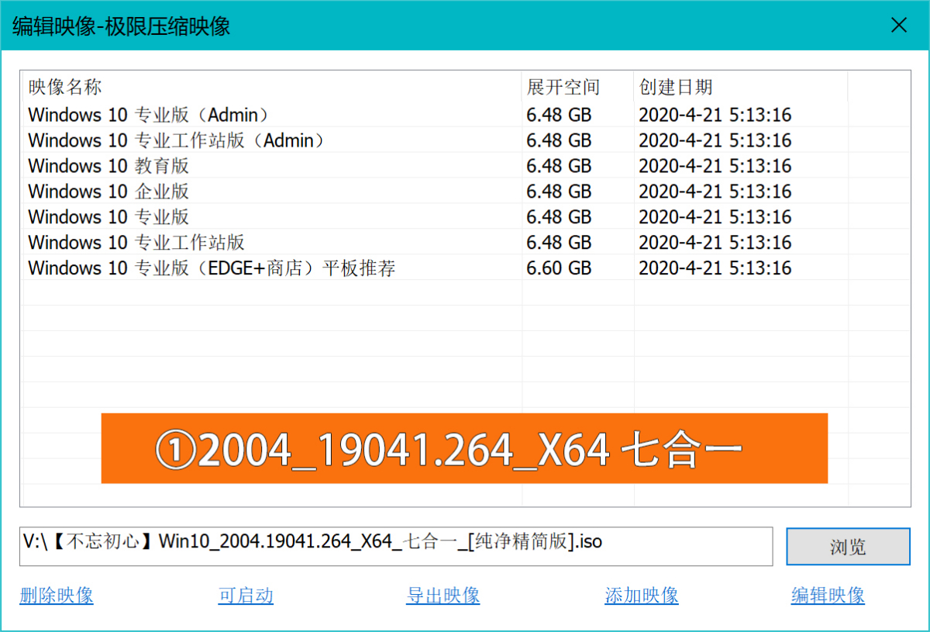Click the 删除映像 link
The width and height of the screenshot is (930, 632).
pyautogui.click(x=57, y=596)
